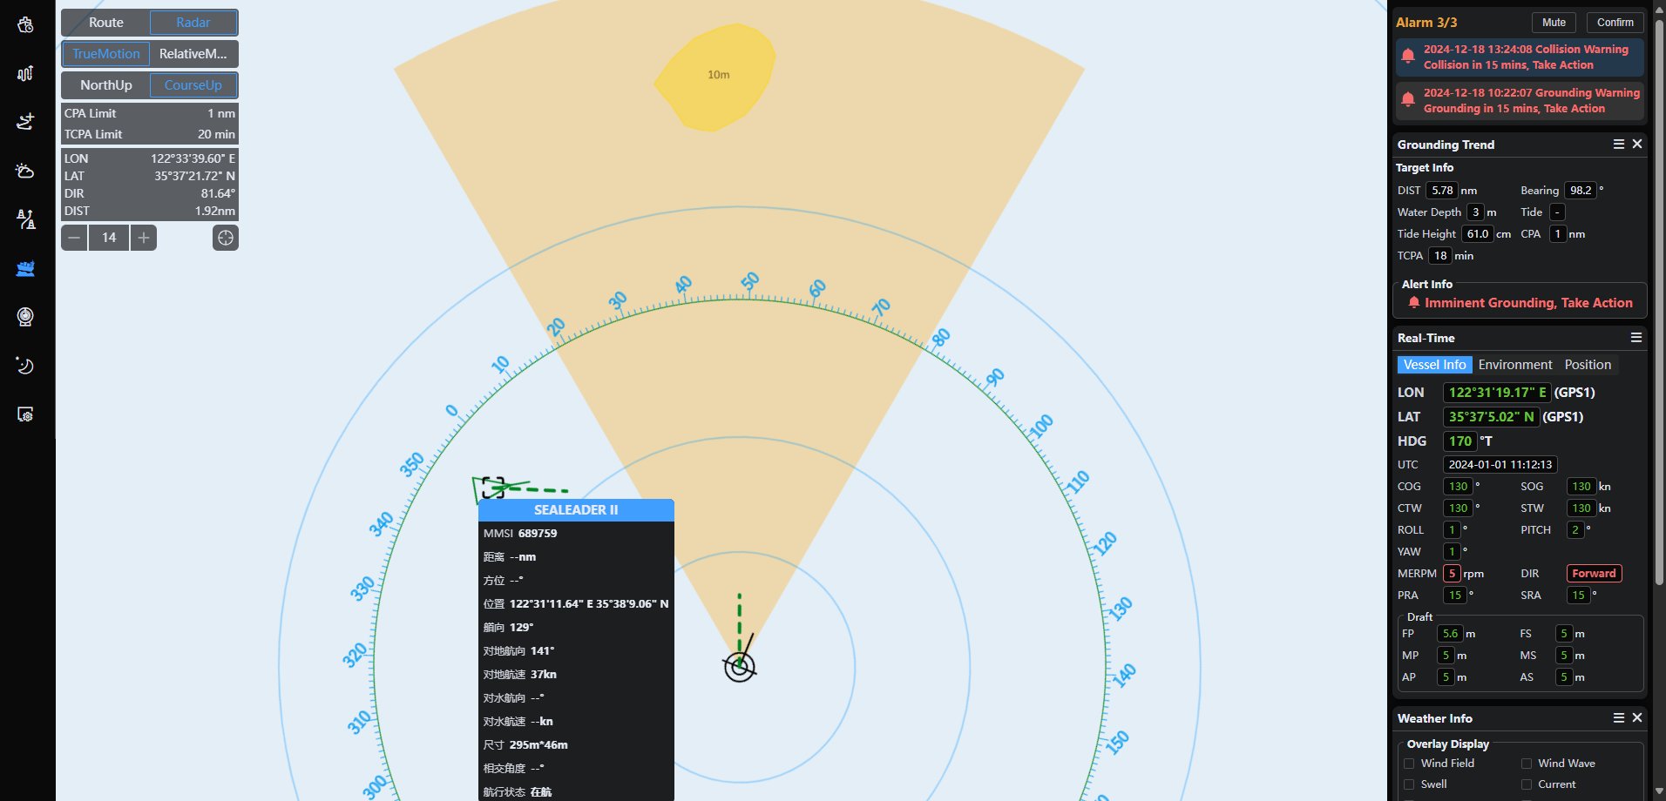Open the display settings gear icon

pos(25,414)
